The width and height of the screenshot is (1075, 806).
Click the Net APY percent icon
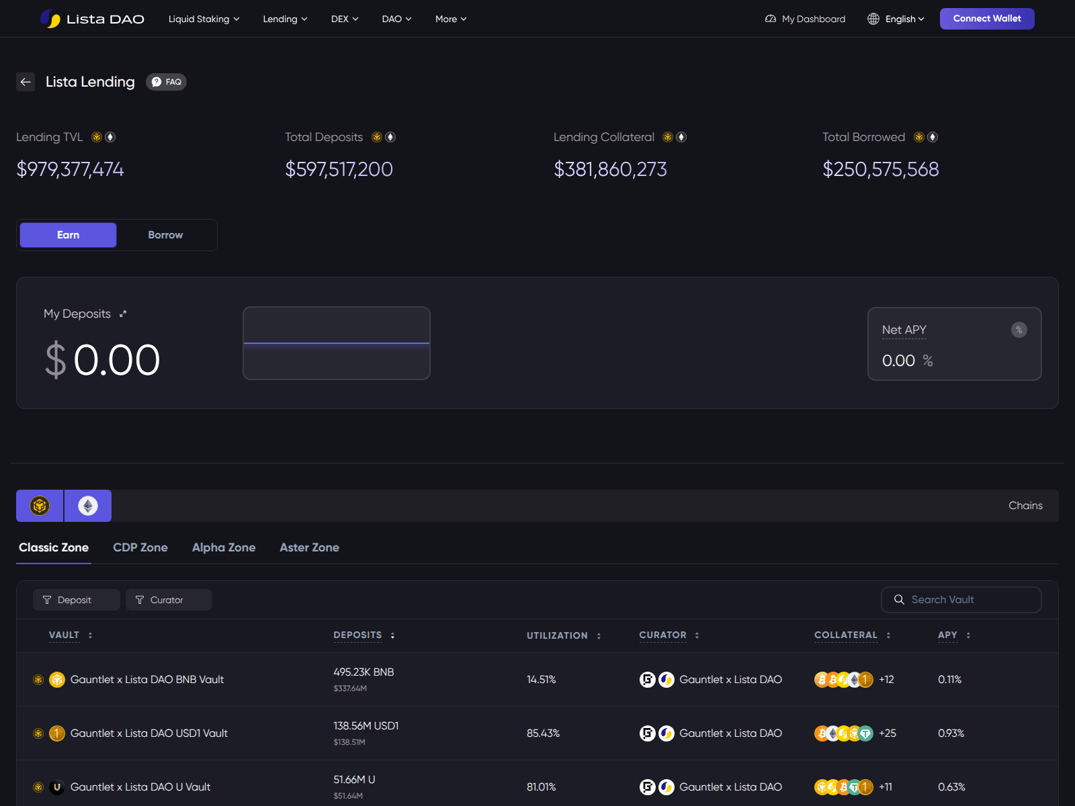[x=1019, y=330]
